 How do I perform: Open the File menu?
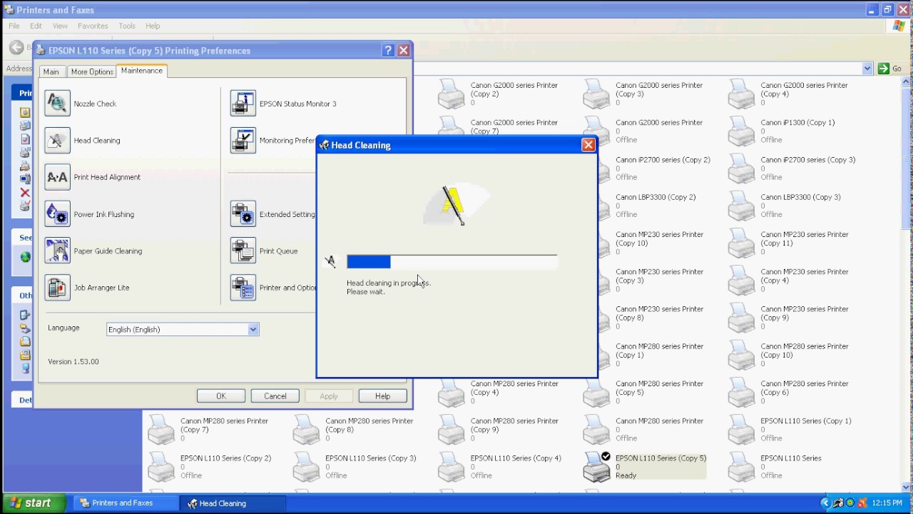tap(14, 26)
